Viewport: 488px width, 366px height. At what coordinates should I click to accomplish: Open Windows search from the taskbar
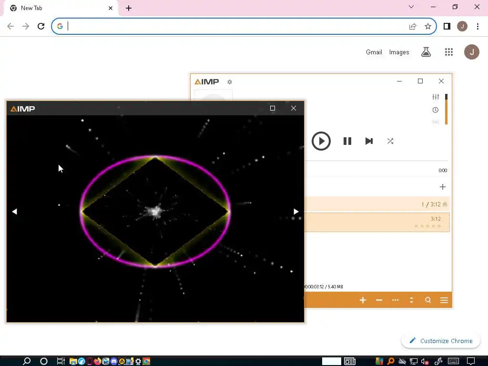[27, 361]
